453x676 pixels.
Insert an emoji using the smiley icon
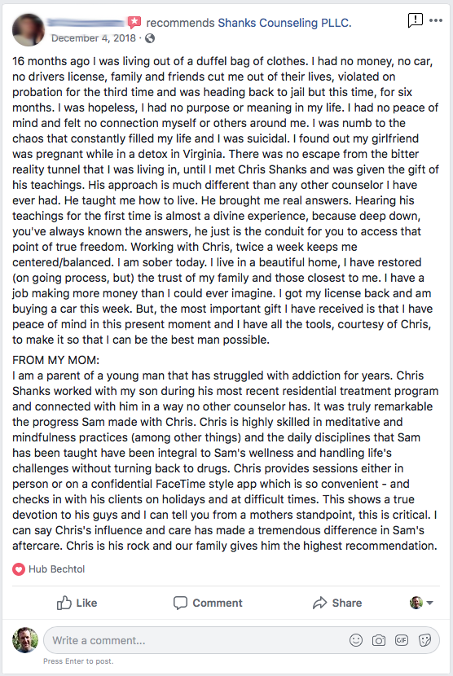click(356, 640)
